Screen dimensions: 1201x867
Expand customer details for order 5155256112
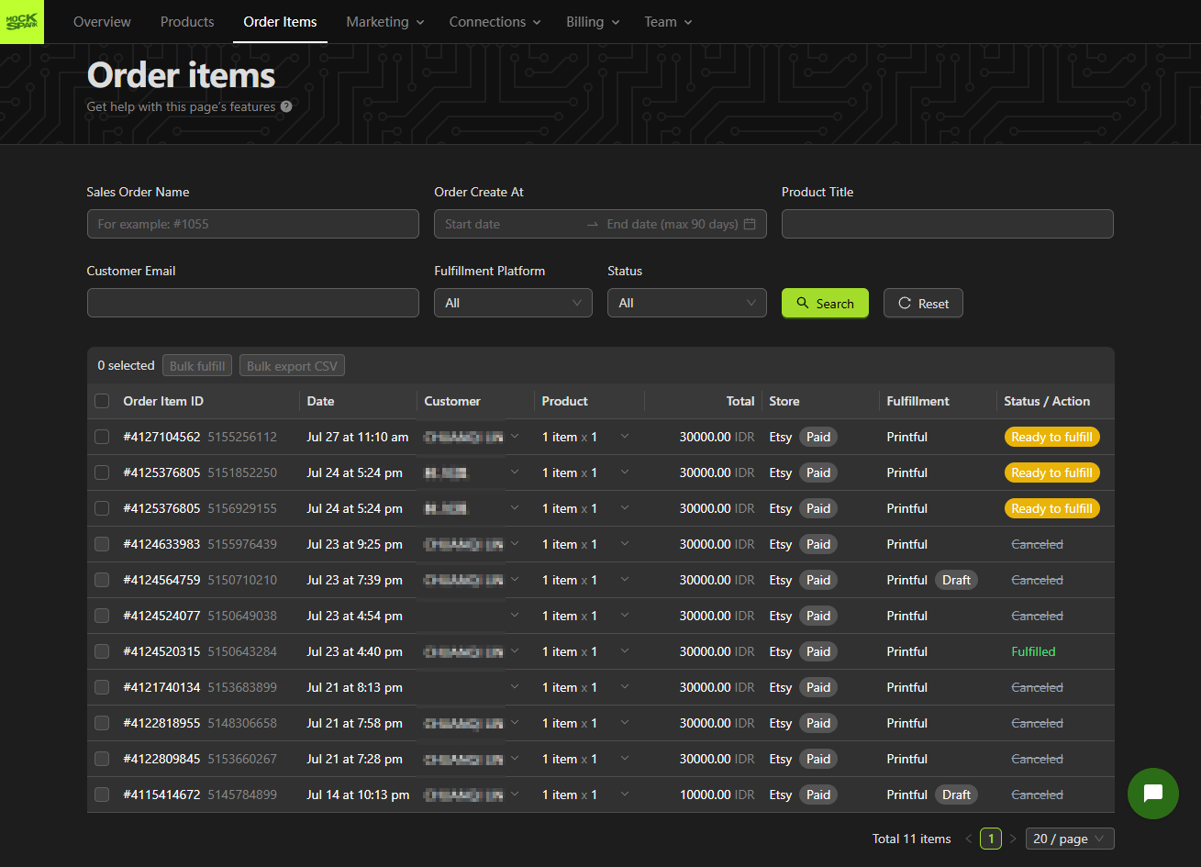click(515, 437)
